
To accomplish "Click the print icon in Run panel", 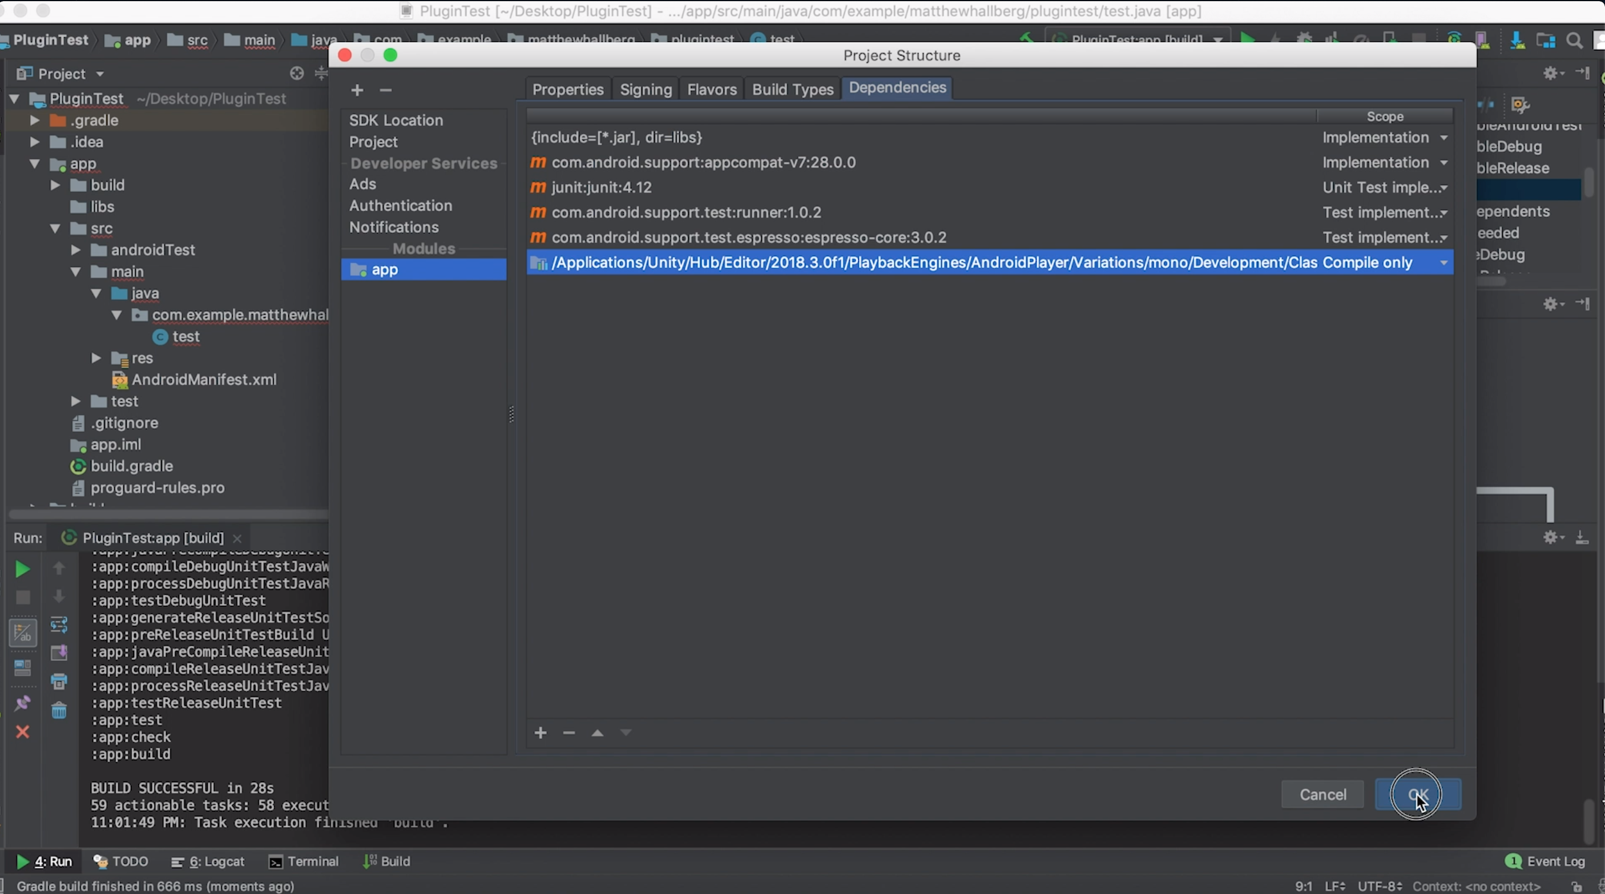I will click(59, 682).
